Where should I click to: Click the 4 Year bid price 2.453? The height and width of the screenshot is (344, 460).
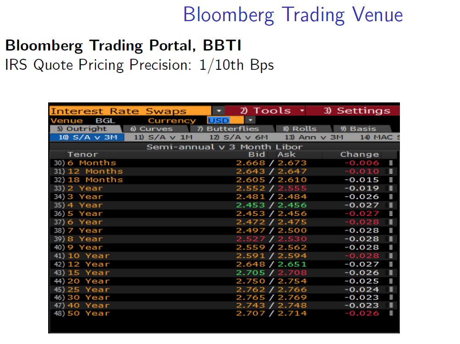pyautogui.click(x=250, y=205)
